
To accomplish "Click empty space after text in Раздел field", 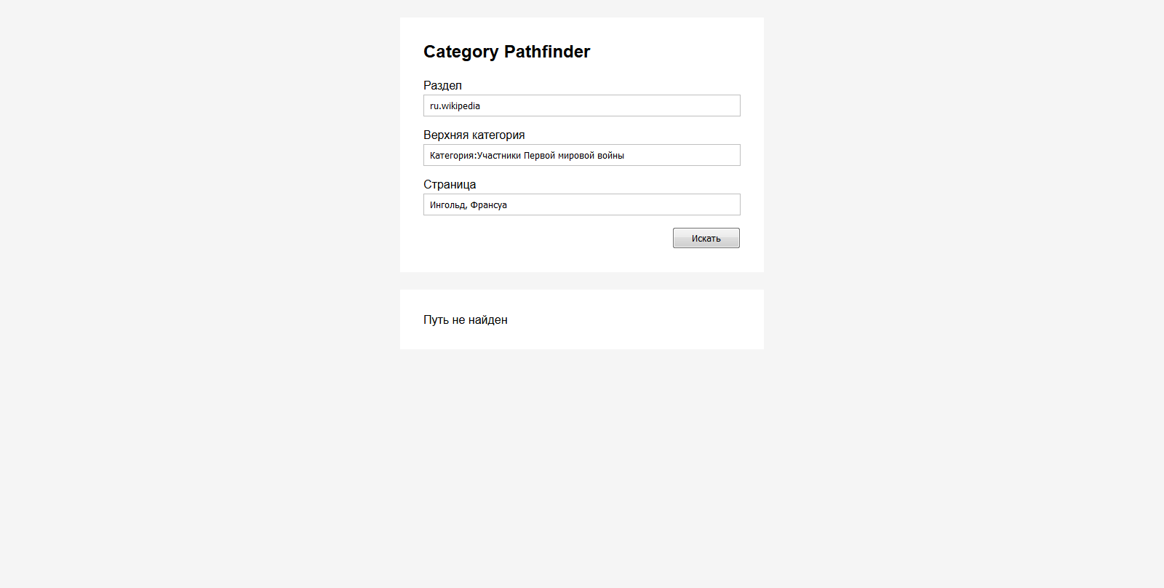I will (618, 106).
